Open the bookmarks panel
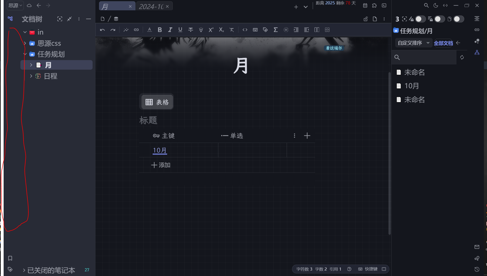 pyautogui.click(x=10, y=258)
